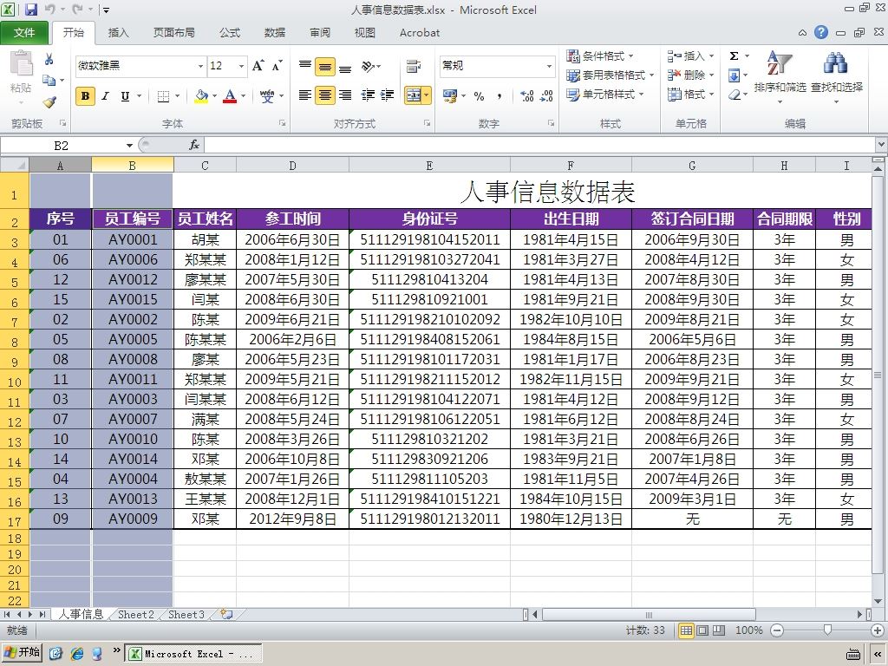Image resolution: width=888 pixels, height=666 pixels.
Task: Click the Decrease Decimal icon
Action: pos(546,95)
